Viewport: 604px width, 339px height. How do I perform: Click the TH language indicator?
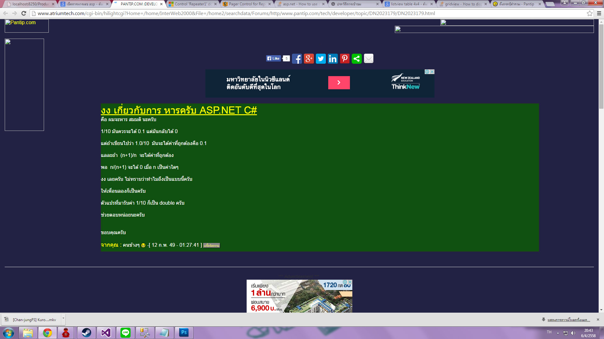pyautogui.click(x=549, y=332)
